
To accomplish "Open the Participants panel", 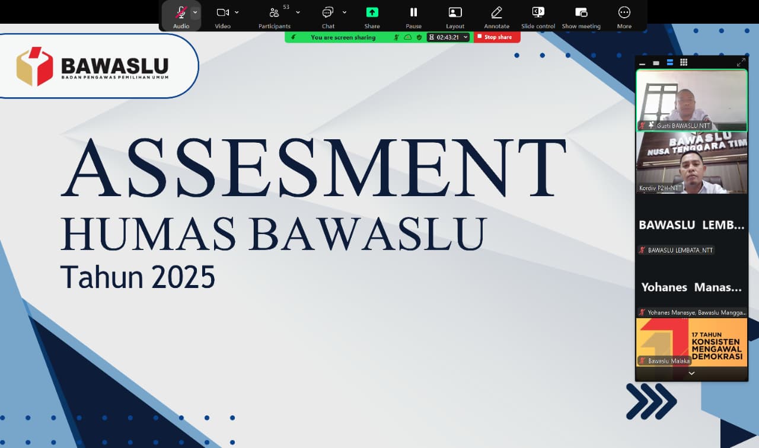I will pyautogui.click(x=274, y=13).
